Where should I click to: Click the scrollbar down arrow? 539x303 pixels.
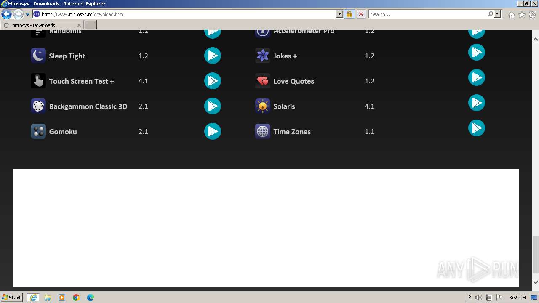[536, 282]
